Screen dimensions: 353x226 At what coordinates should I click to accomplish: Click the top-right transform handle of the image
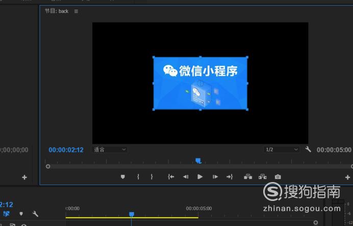click(x=247, y=57)
